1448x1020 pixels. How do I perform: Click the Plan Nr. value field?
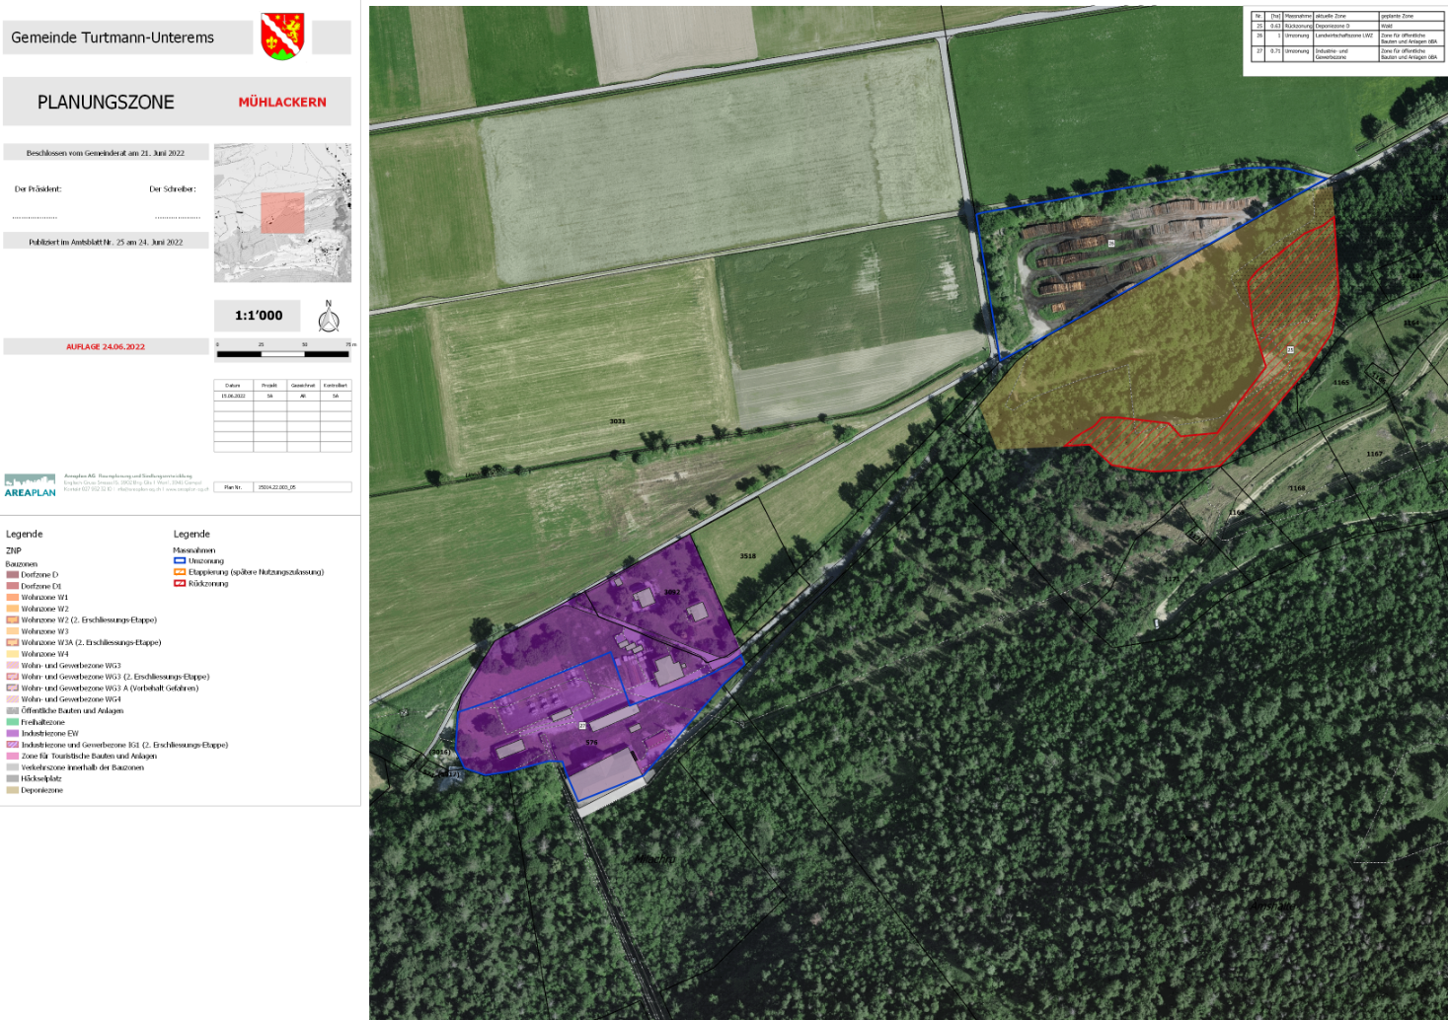pyautogui.click(x=302, y=487)
